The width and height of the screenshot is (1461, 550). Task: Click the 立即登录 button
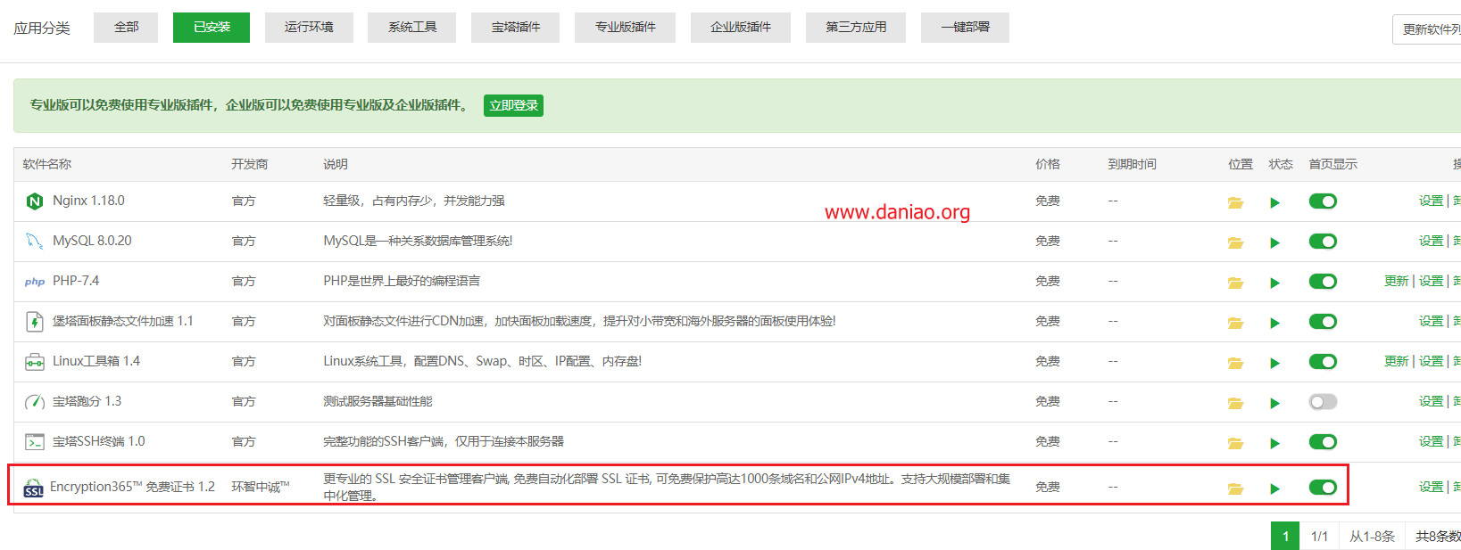tap(514, 105)
